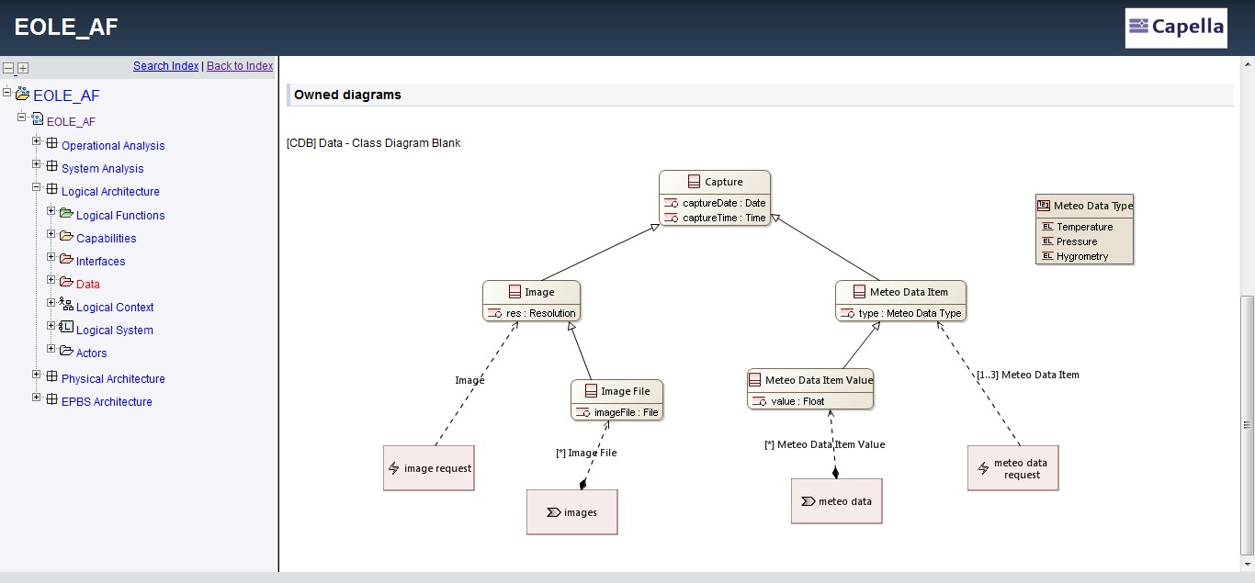
Task: Expand the Data folder node
Action: (51, 280)
